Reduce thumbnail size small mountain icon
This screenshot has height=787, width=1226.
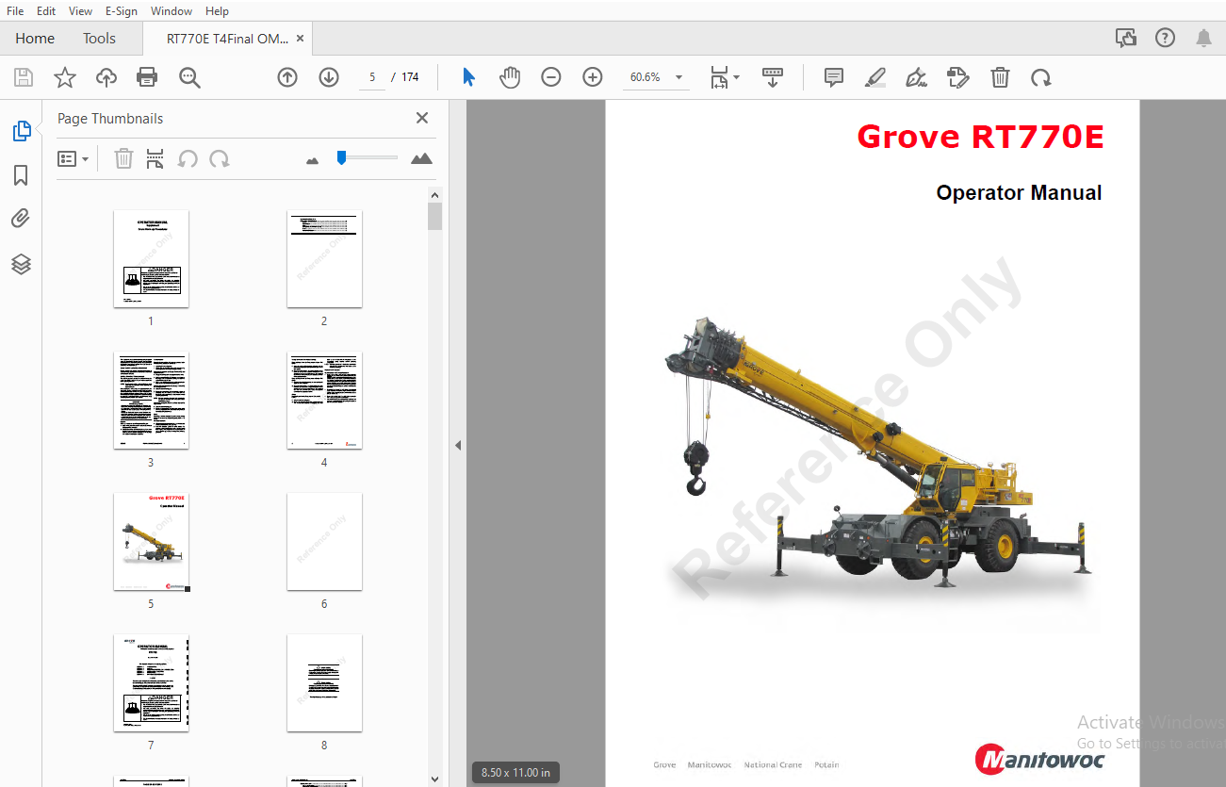[x=313, y=160]
